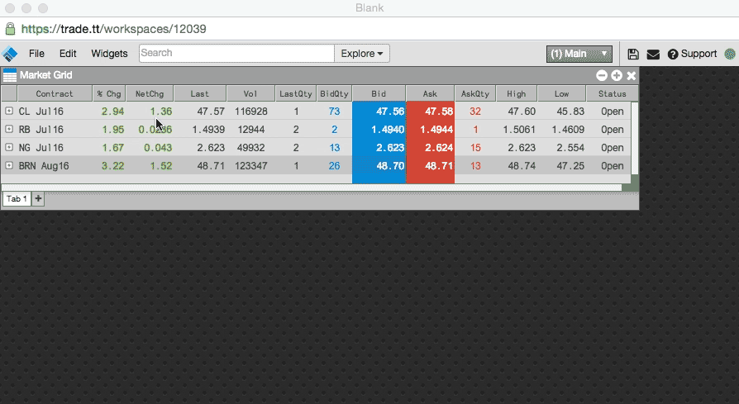The image size is (739, 404).
Task: Click the green globe status icon
Action: [730, 54]
